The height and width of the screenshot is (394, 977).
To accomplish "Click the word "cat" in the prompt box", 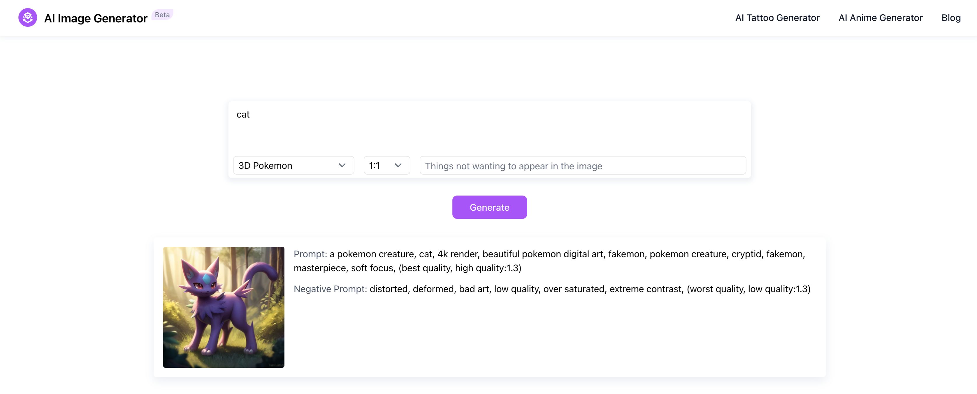I will [243, 115].
